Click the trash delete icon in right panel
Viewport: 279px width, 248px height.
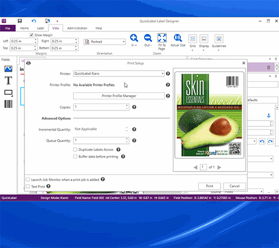(269, 67)
